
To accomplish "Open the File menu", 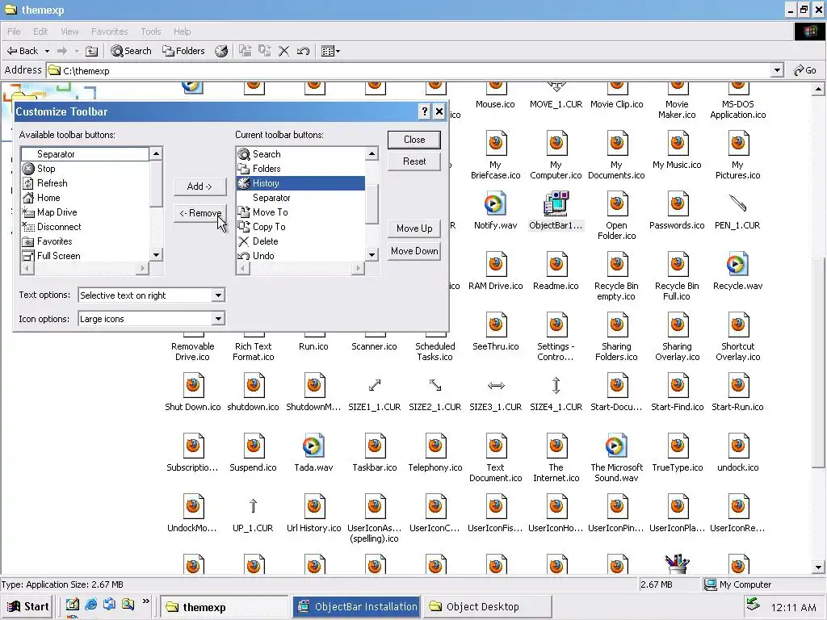I will pos(15,31).
